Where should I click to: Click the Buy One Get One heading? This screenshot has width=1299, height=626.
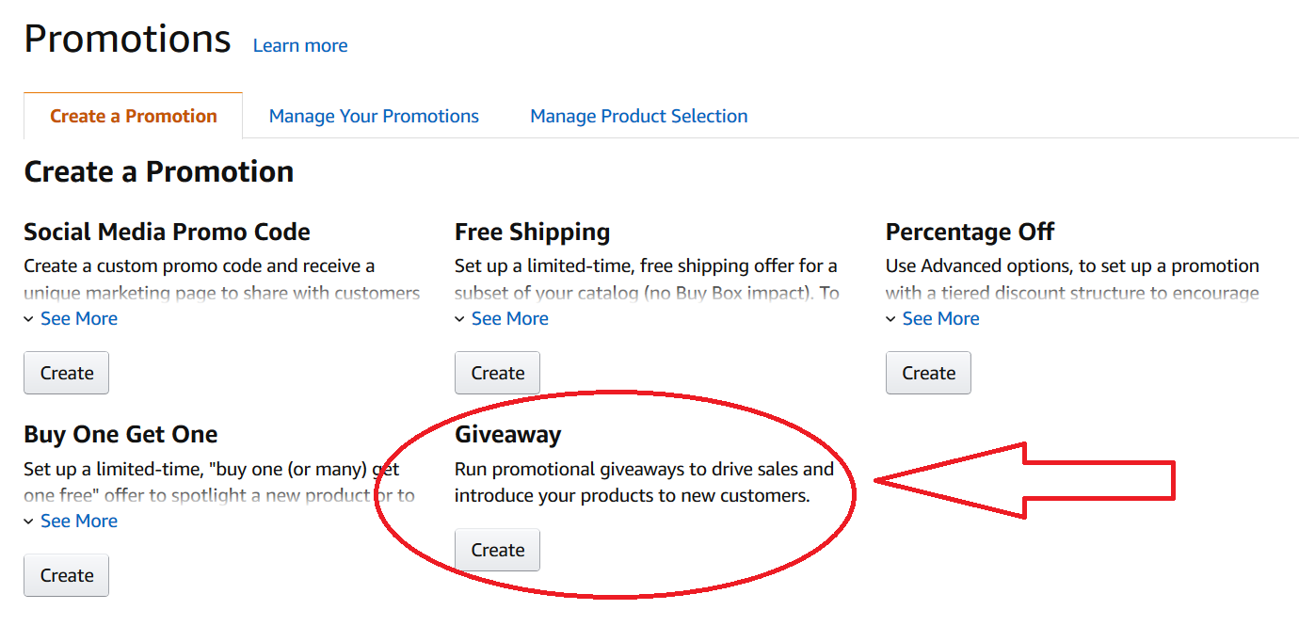point(120,434)
